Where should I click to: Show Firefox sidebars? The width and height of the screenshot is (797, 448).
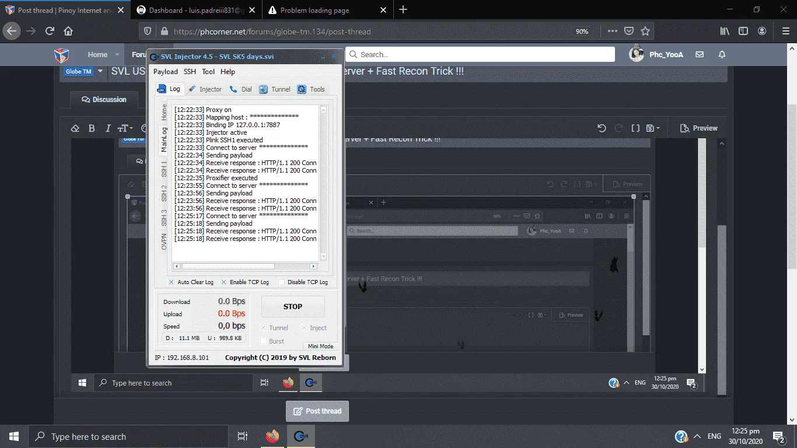(743, 32)
